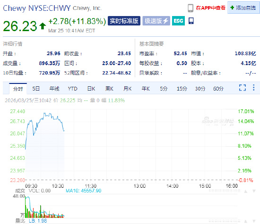Click the 52周区间 value 22.74-48.62
This screenshot has height=224, width=260.
pos(117,73)
